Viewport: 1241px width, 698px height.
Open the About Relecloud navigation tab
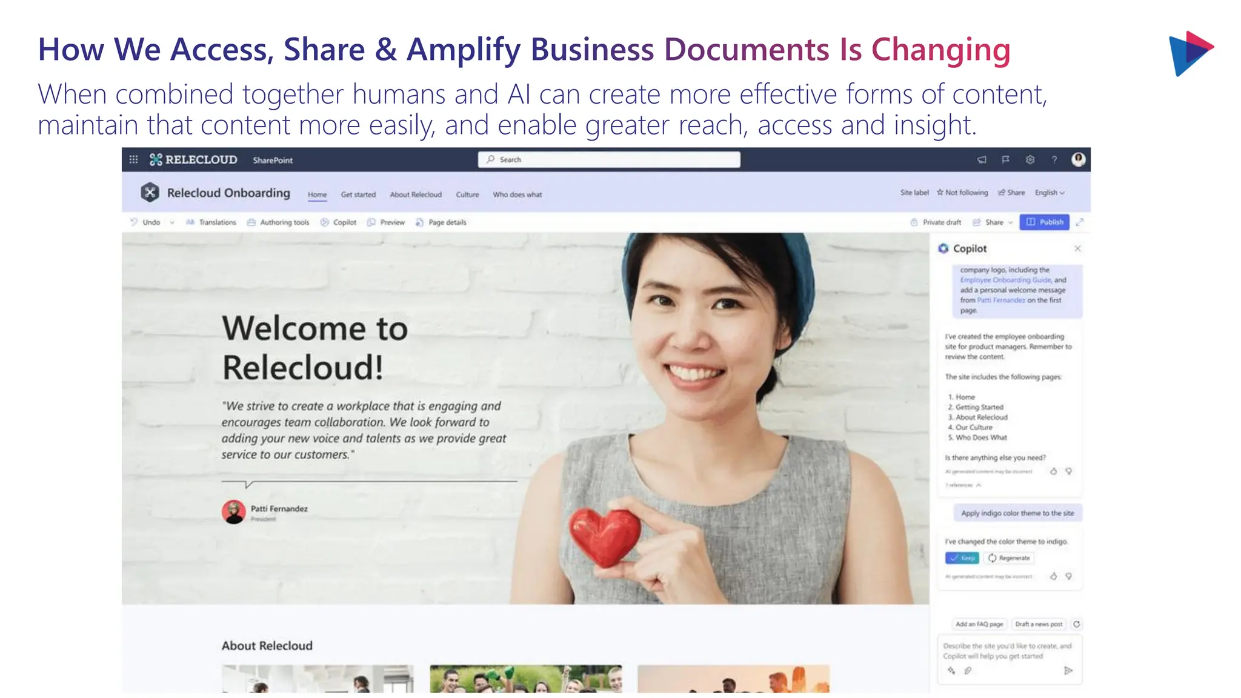416,194
